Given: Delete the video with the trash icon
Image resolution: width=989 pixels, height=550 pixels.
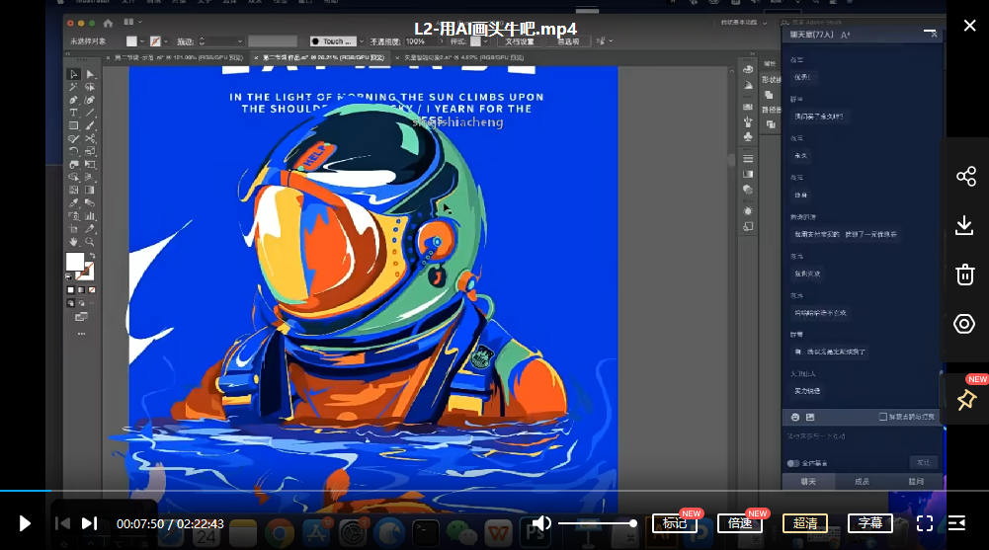Looking at the screenshot, I should pos(965,275).
